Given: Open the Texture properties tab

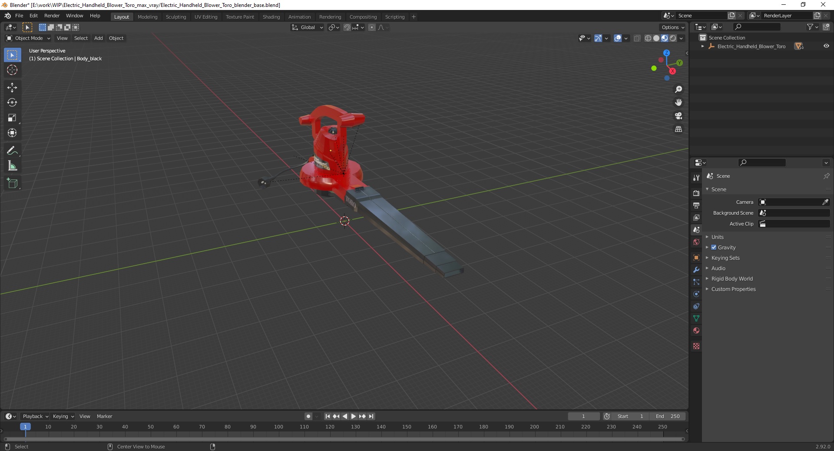Looking at the screenshot, I should click(x=696, y=346).
